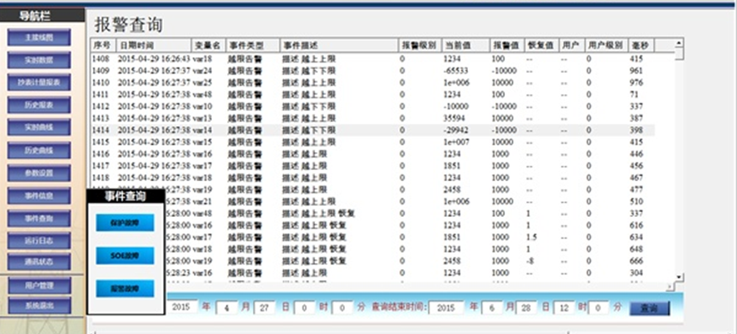Sort by the 日期时间 column header
Image resolution: width=737 pixels, height=334 pixels.
(x=154, y=45)
